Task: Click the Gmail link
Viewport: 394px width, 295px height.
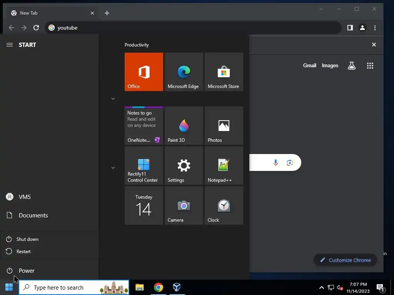Action: [x=310, y=65]
